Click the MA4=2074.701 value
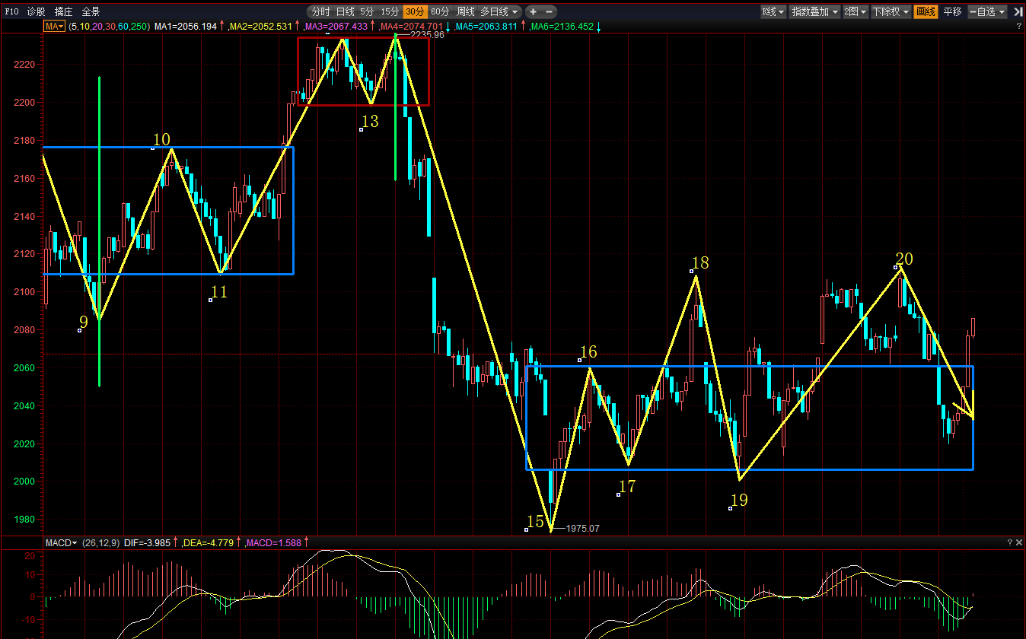 click(410, 27)
